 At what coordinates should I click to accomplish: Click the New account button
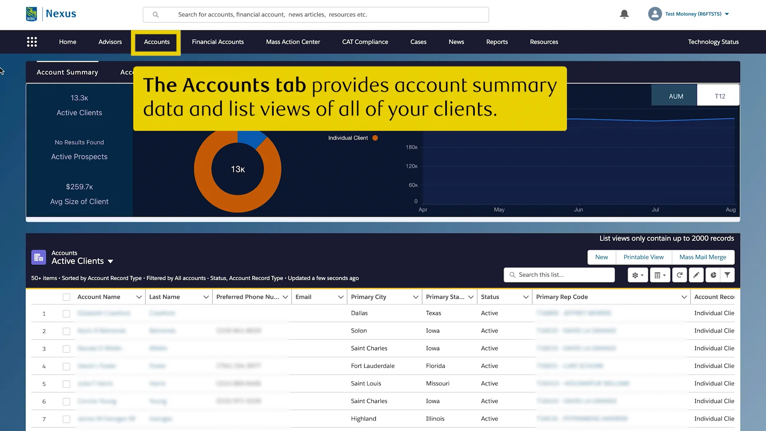[602, 257]
